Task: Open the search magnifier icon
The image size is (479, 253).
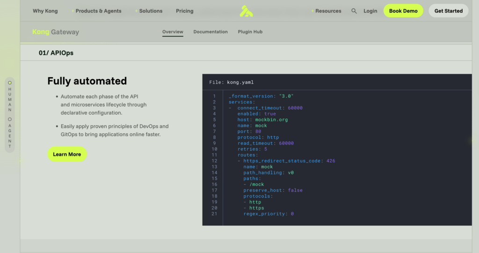Action: 354,11
